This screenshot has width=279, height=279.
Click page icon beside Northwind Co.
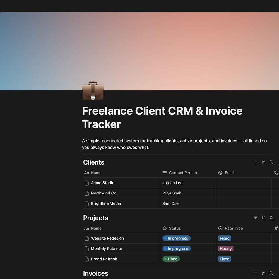point(87,193)
